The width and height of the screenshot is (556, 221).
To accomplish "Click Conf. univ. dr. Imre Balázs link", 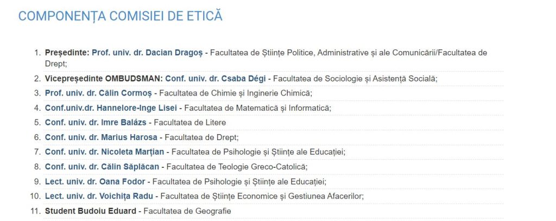I will click(x=96, y=123).
